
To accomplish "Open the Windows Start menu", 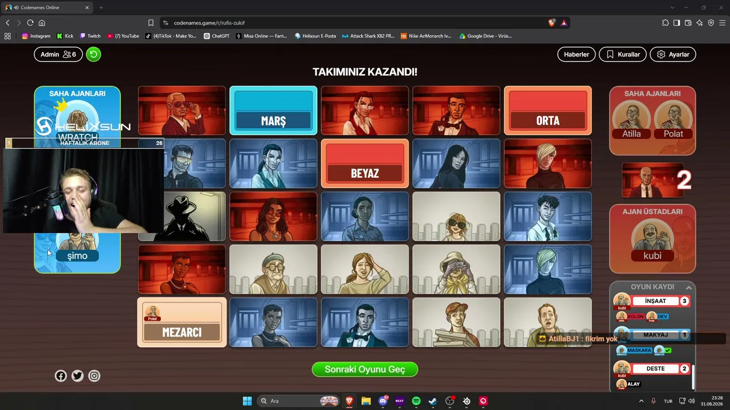I will (247, 401).
